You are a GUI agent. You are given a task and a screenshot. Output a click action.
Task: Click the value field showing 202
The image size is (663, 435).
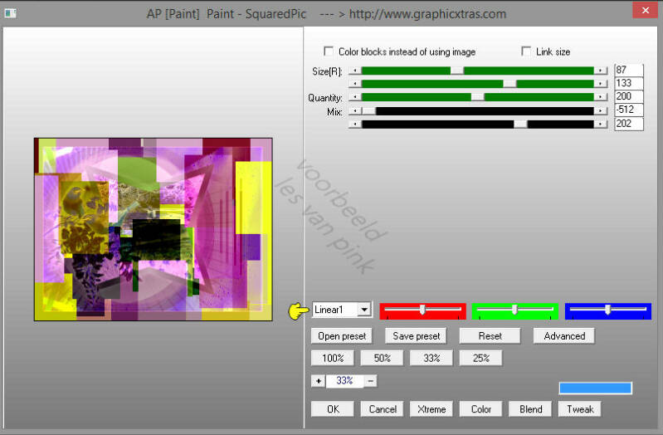(629, 124)
